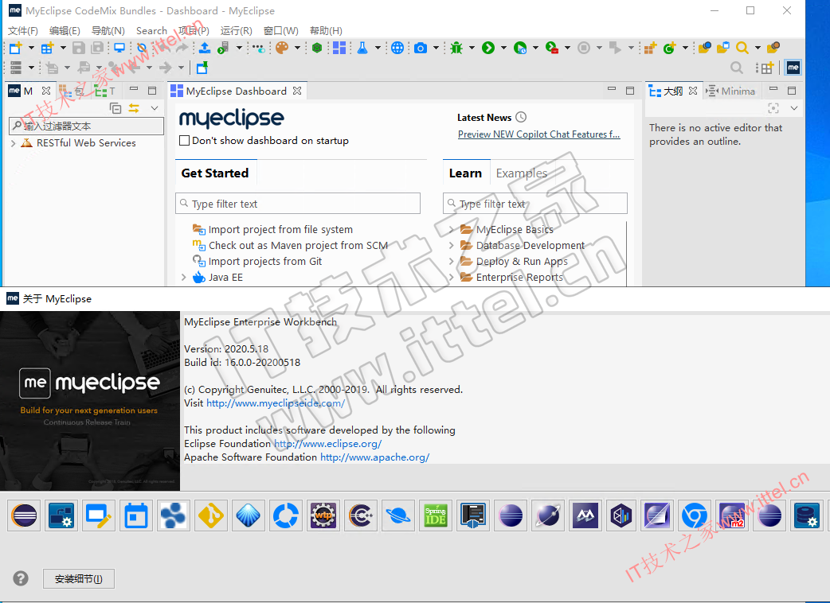
Task: Click the web browser globe toolbar icon
Action: click(397, 48)
